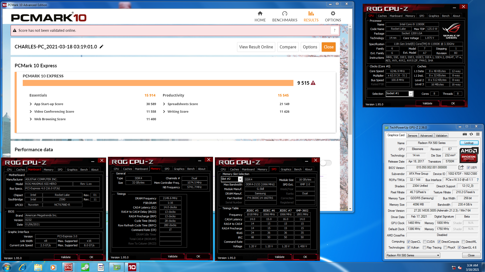The height and width of the screenshot is (272, 485).
Task: Expand Web Browsing Score row
Action: pyautogui.click(x=31, y=119)
